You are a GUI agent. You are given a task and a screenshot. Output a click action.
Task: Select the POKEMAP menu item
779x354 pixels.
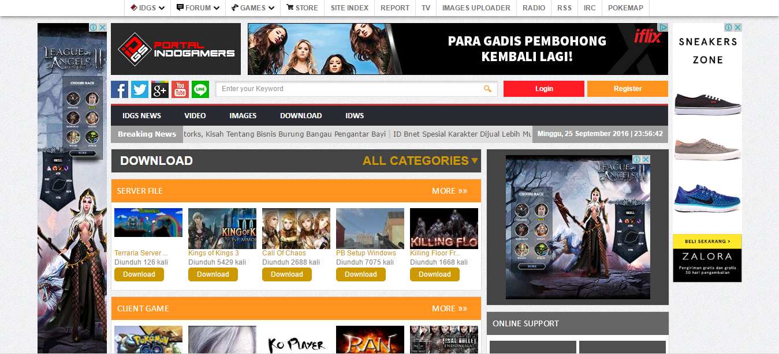coord(625,7)
